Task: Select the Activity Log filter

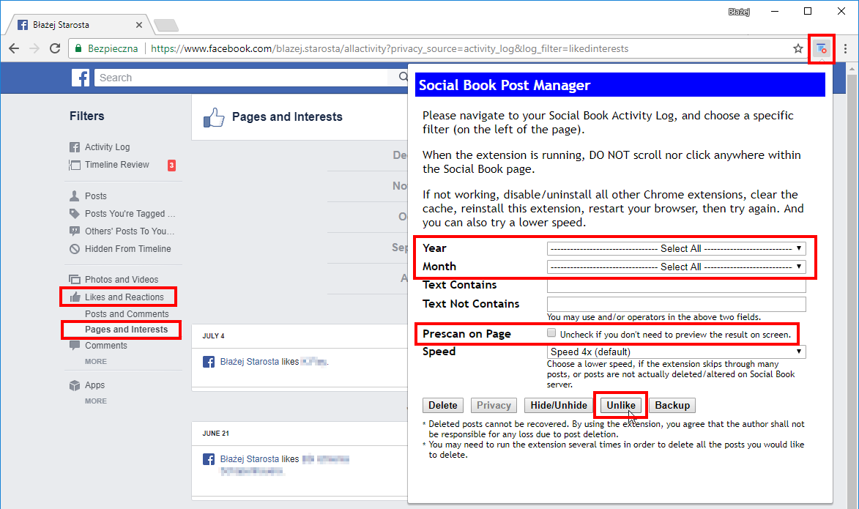Action: (x=108, y=146)
